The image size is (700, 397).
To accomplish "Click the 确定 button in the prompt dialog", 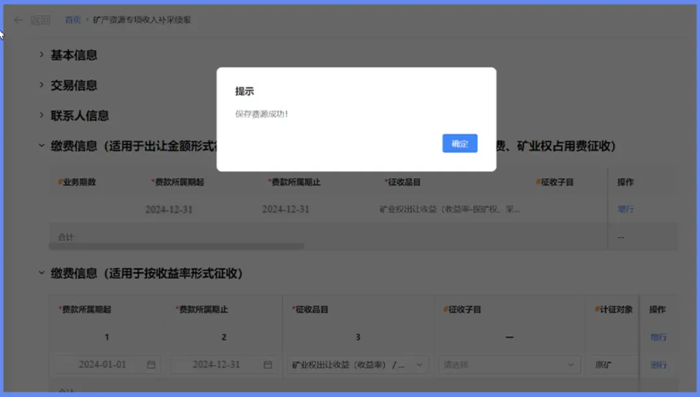I will click(460, 144).
